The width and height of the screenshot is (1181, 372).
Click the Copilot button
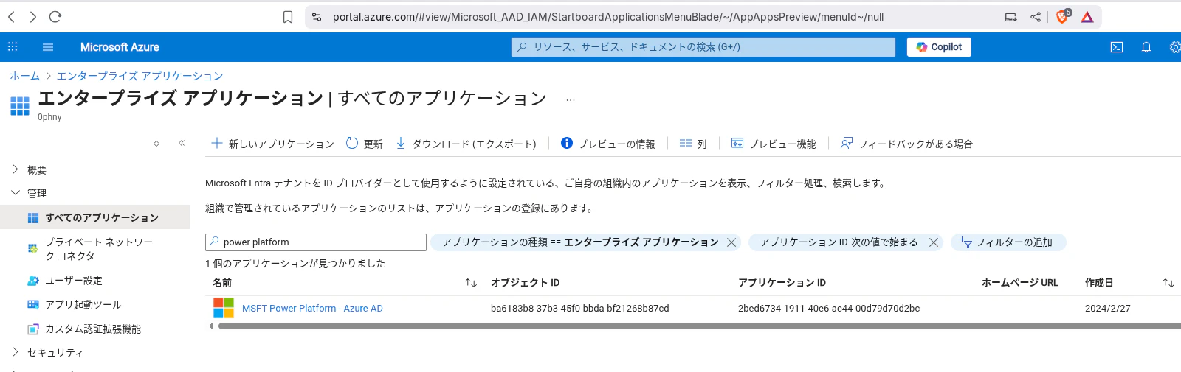[x=939, y=47]
